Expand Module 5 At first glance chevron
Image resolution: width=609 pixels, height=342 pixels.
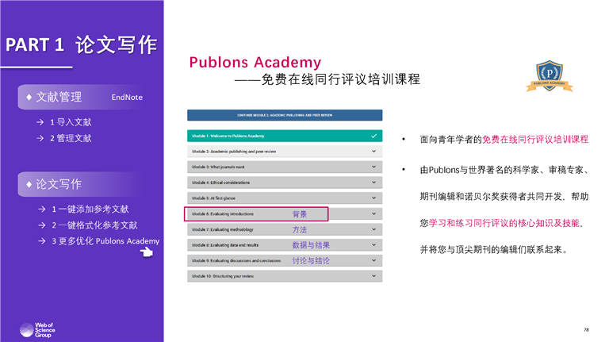373,198
